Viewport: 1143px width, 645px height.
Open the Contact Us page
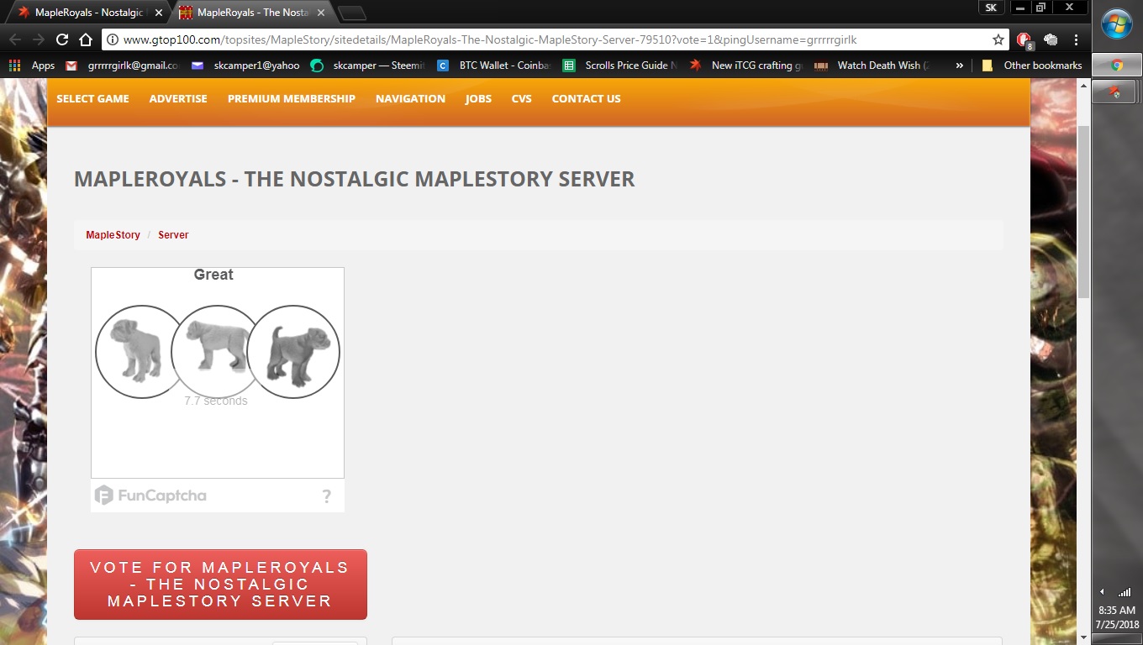pyautogui.click(x=586, y=99)
